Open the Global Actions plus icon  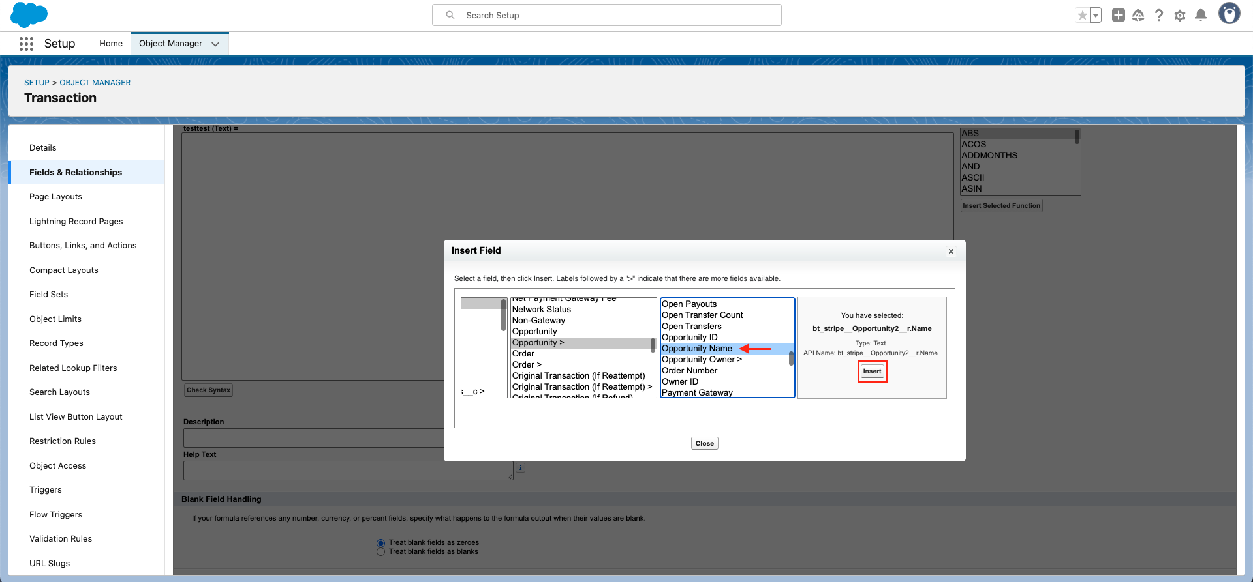click(1119, 15)
